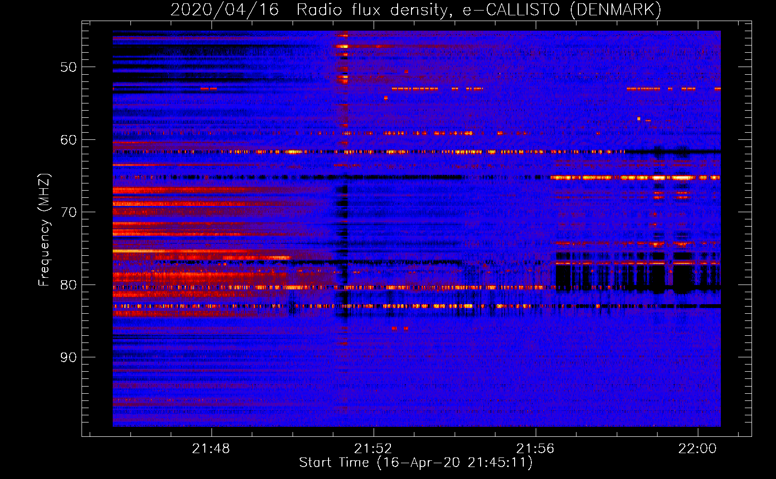Image resolution: width=776 pixels, height=479 pixels.
Task: Click the 21:48 time tick label
Action: click(211, 449)
